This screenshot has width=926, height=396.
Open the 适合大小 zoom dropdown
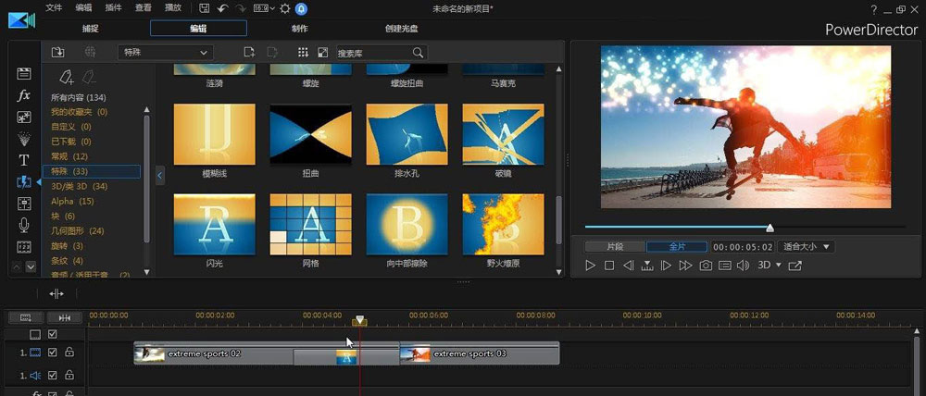pyautogui.click(x=806, y=247)
